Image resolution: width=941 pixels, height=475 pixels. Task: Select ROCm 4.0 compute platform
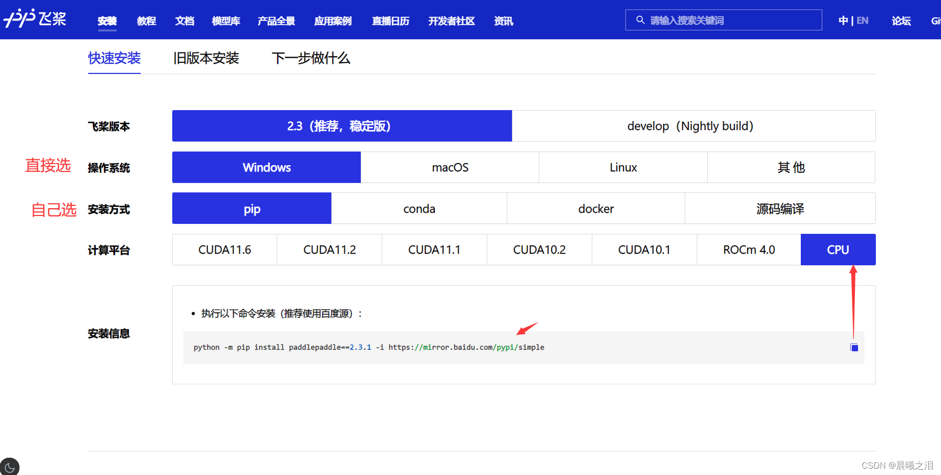point(748,250)
